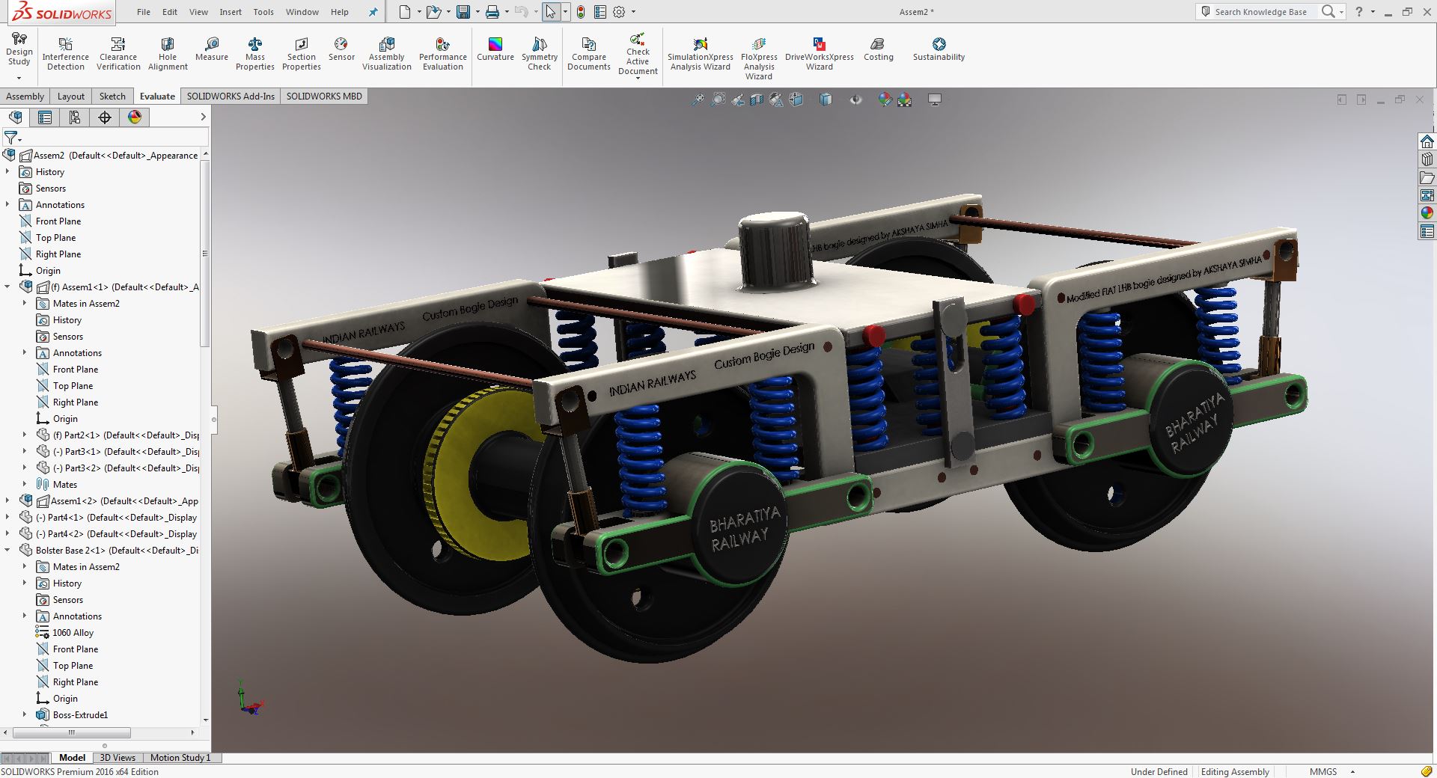Image resolution: width=1437 pixels, height=778 pixels.
Task: Expand FeatureManager tabs chevron
Action: coord(203,117)
